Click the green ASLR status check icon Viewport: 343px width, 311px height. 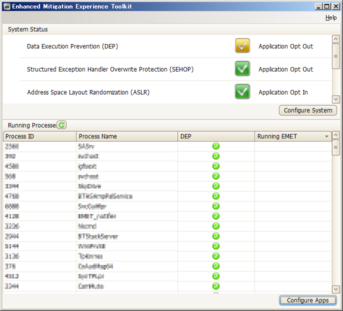[242, 92]
